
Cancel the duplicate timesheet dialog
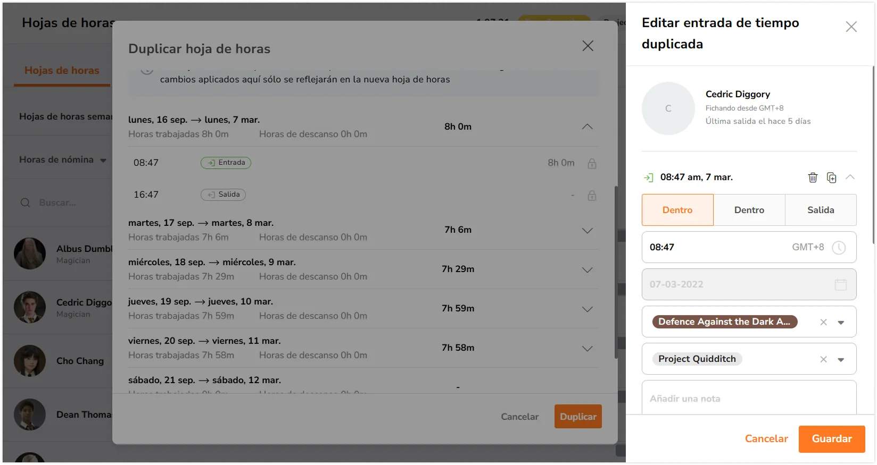[519, 417]
